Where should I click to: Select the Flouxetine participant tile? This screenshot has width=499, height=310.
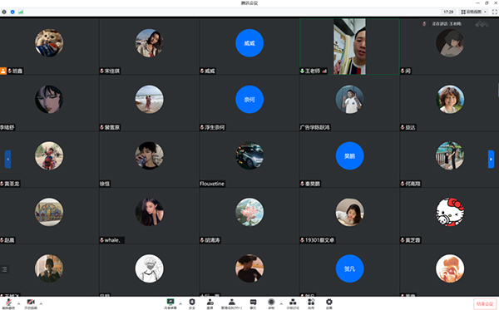249,160
